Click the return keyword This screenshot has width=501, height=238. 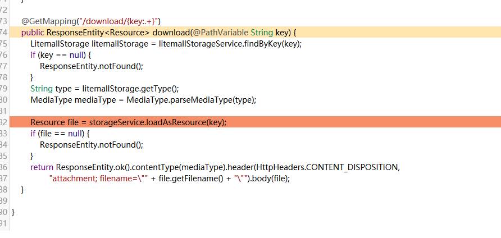point(42,167)
